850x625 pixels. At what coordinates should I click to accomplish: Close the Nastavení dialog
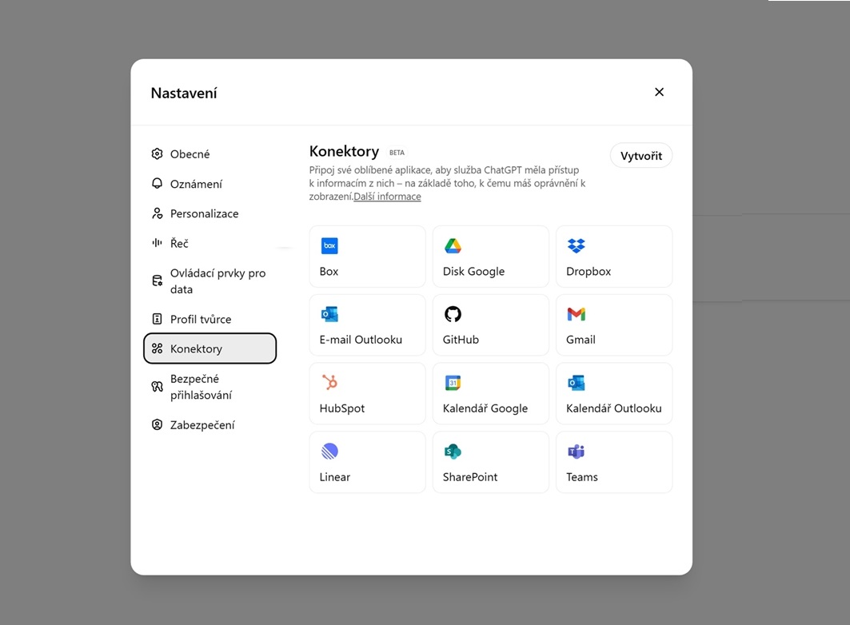[659, 92]
